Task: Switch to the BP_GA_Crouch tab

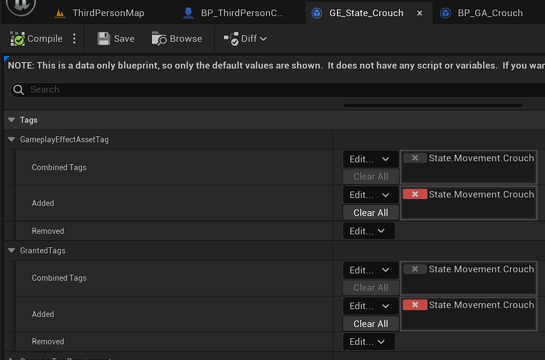Action: tap(490, 13)
